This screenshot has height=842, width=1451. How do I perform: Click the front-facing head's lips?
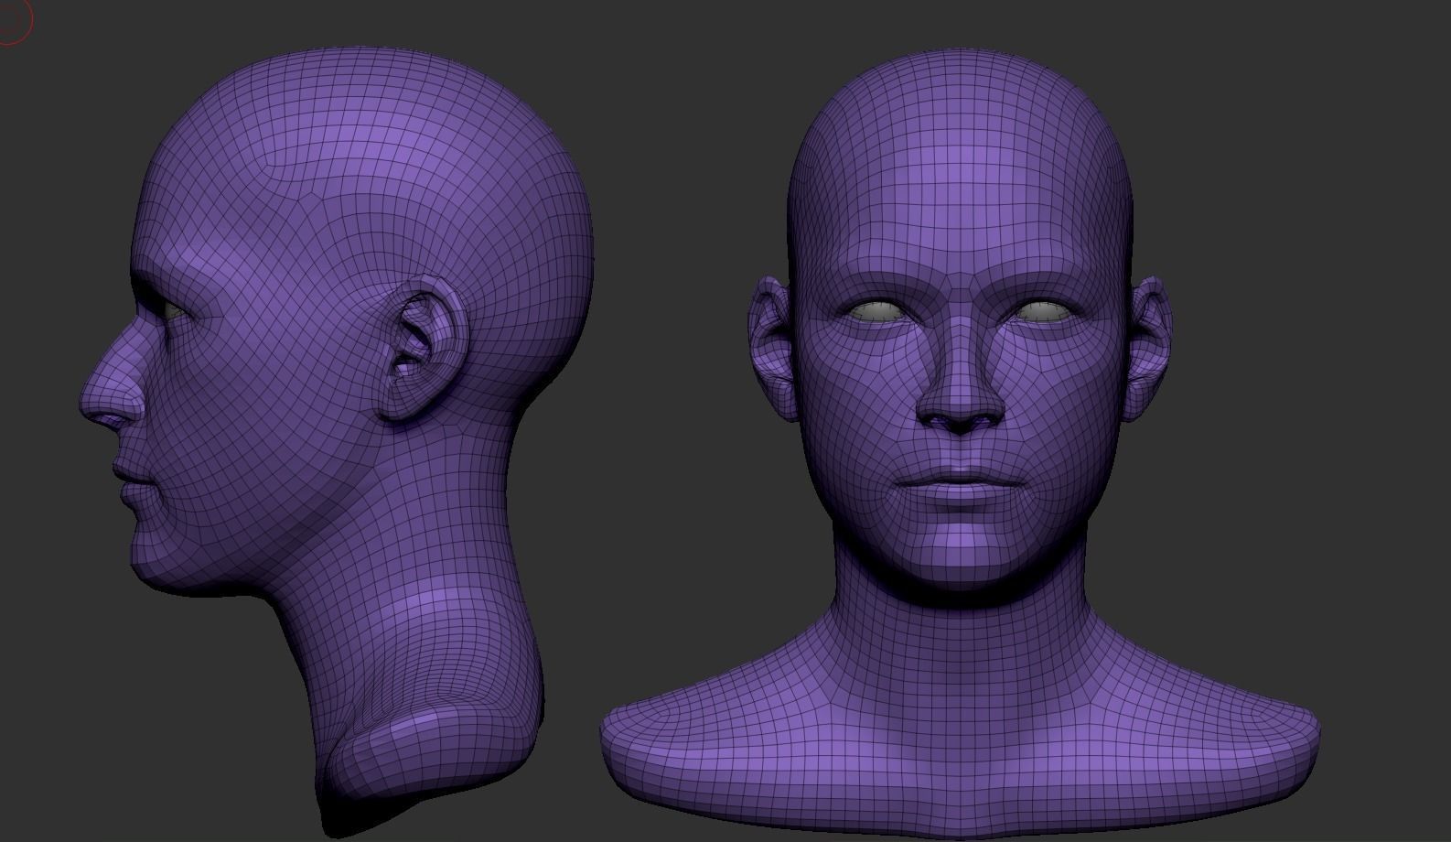[x=960, y=481]
